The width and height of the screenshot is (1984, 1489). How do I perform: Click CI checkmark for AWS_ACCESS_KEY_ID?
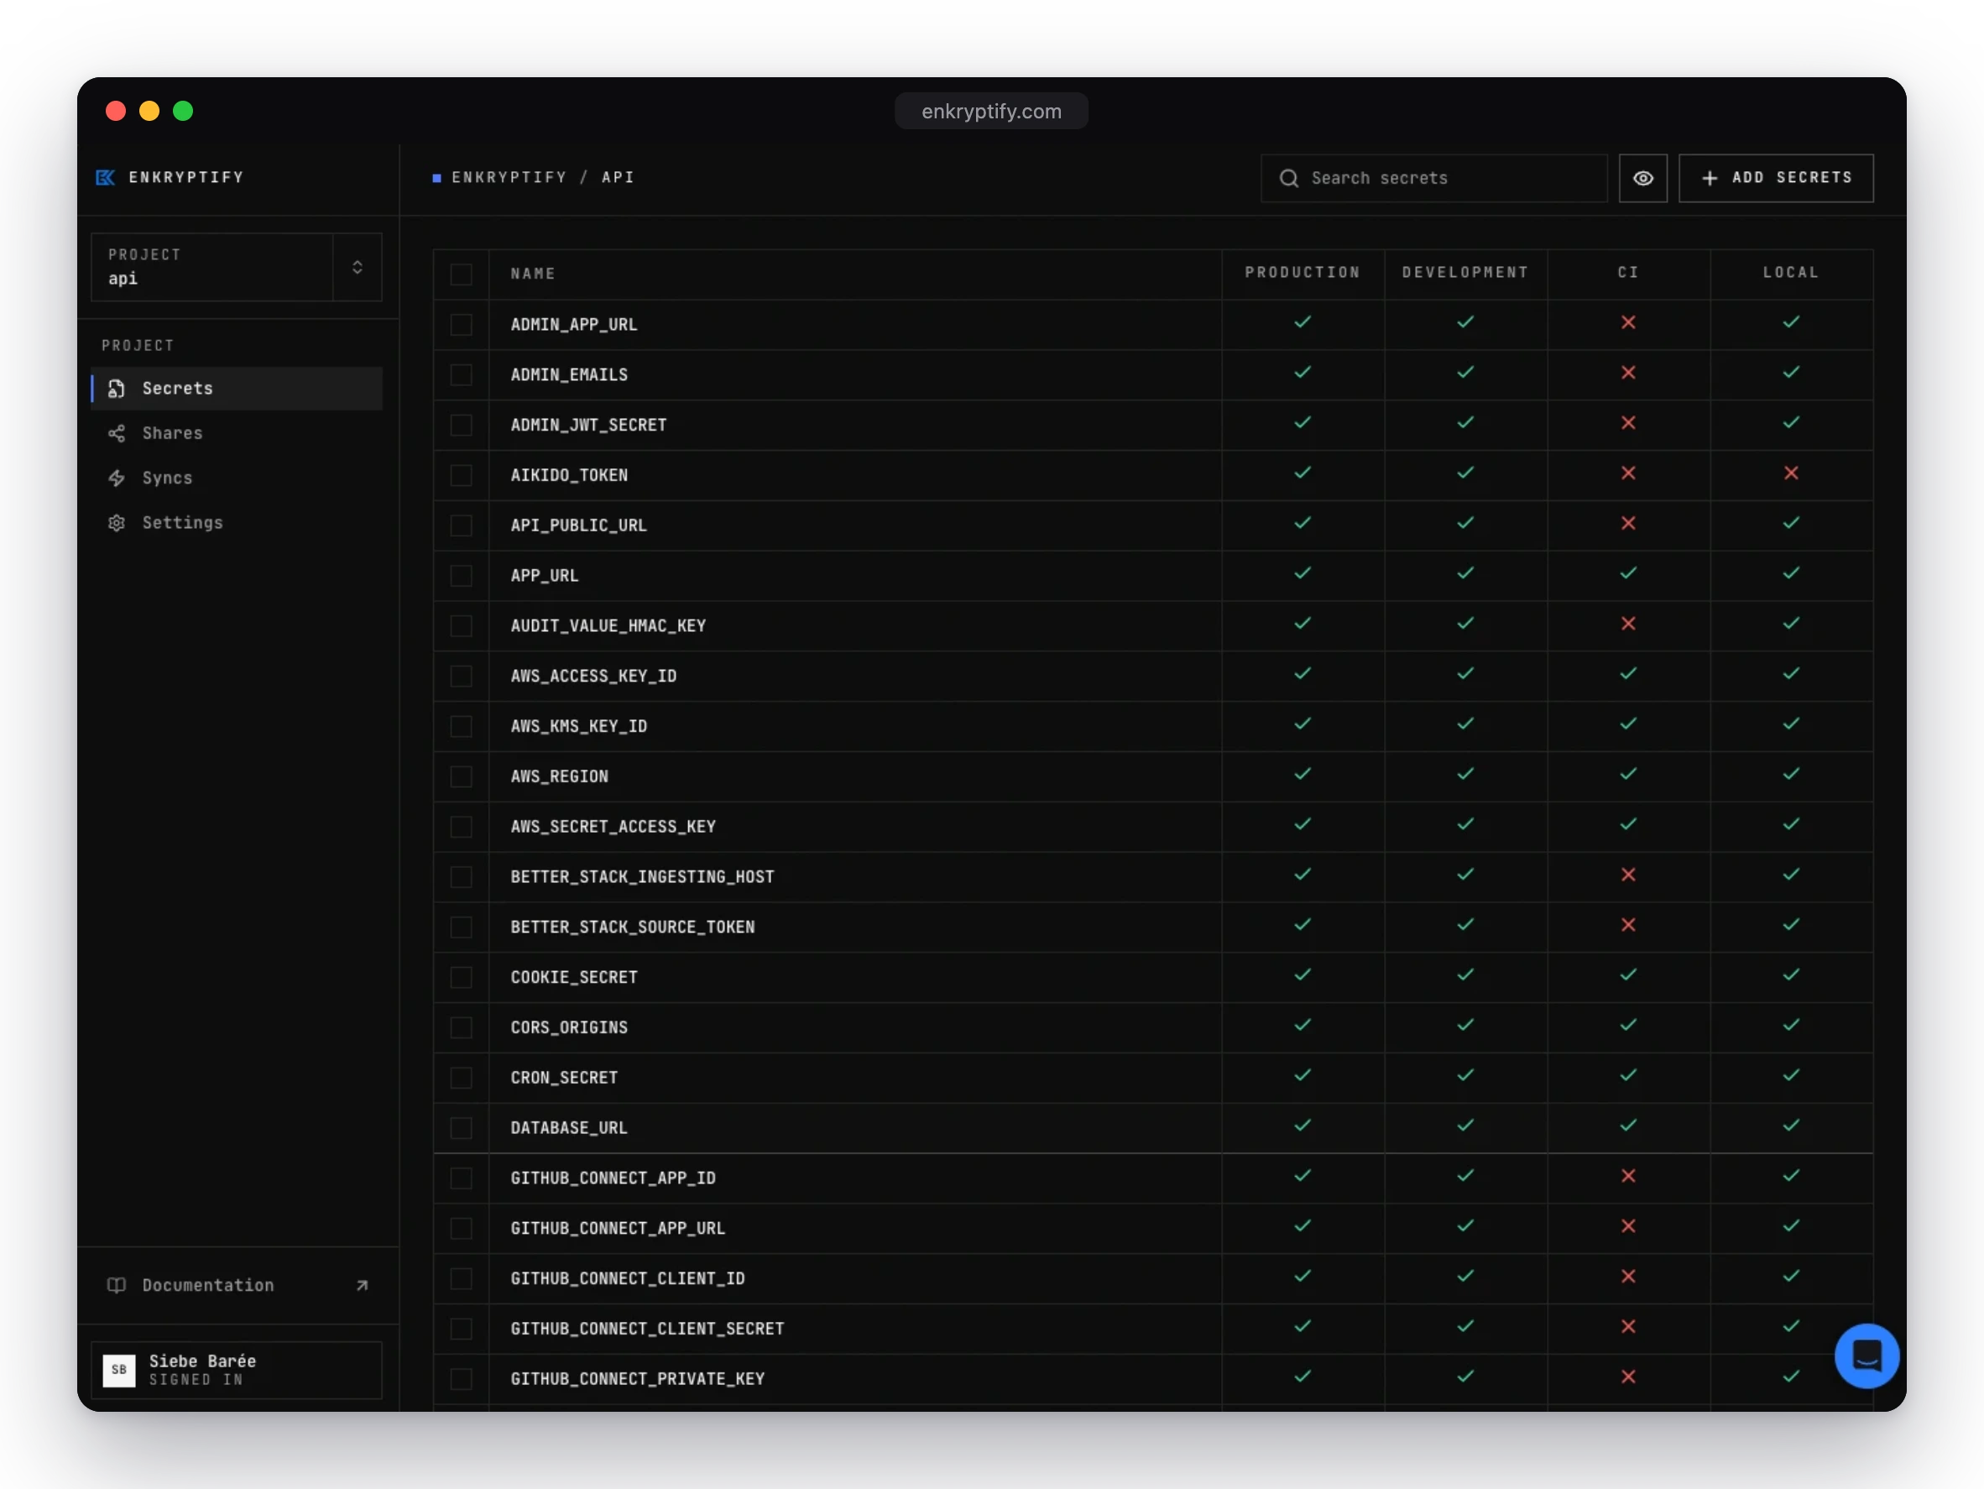click(x=1629, y=673)
